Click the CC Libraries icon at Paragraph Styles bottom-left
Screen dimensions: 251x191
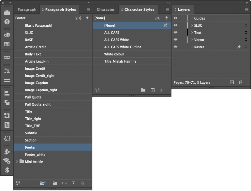click(18, 183)
